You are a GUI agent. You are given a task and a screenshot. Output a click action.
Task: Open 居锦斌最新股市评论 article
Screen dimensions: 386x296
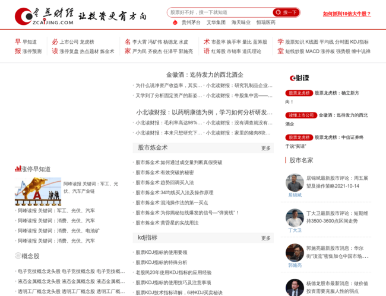pos(337,182)
